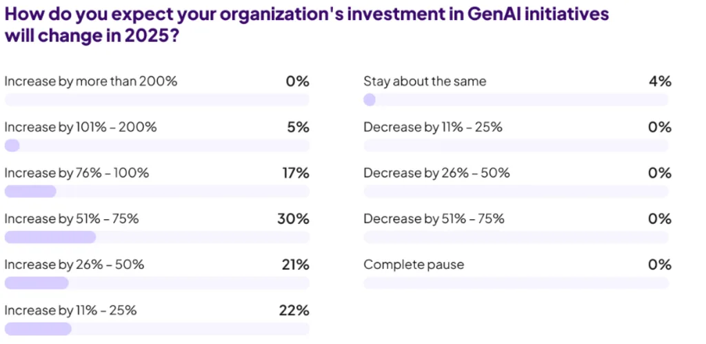
Task: Click the 'Stay about the same' progress bar
Action: 516,100
